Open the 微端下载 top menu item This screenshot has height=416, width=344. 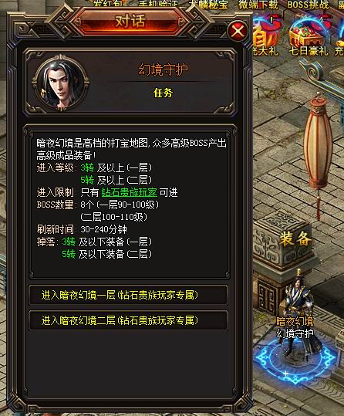pos(258,5)
